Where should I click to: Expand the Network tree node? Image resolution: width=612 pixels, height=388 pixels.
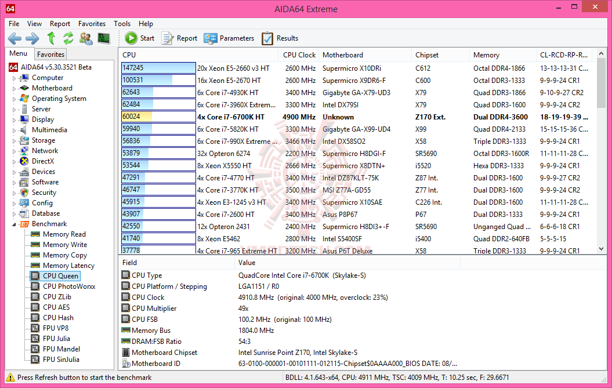pyautogui.click(x=14, y=151)
